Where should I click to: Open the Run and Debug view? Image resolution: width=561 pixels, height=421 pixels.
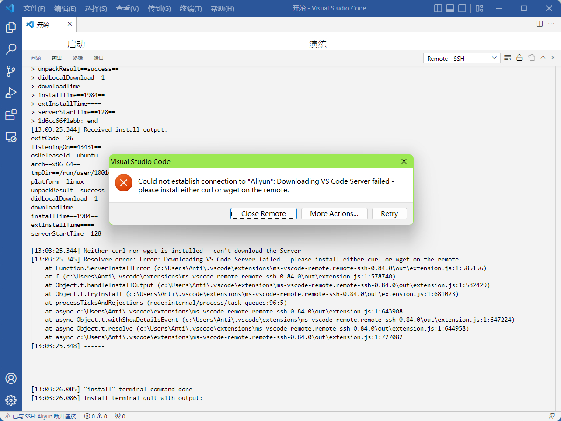[x=11, y=93]
